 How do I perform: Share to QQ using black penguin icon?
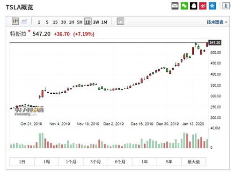(193, 6)
